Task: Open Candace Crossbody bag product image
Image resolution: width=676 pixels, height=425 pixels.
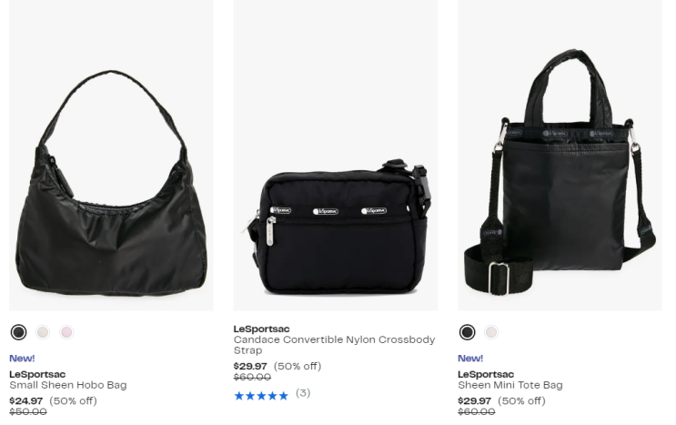Action: click(336, 156)
